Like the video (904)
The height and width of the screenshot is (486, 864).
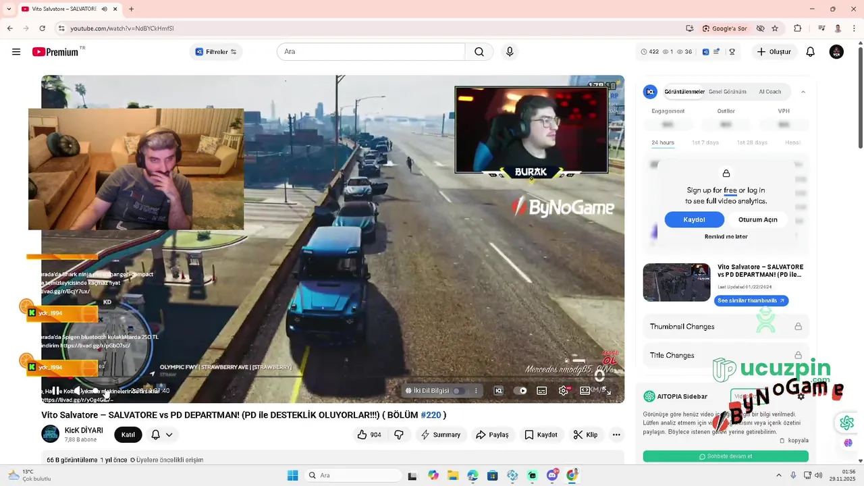(369, 435)
